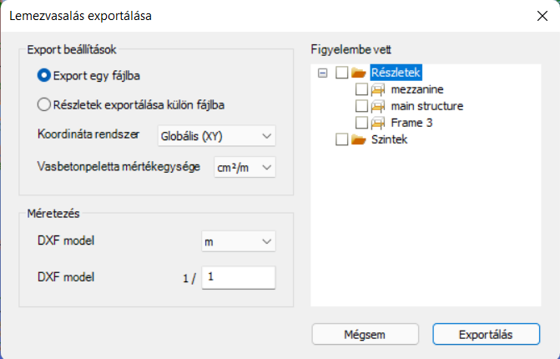Click the main structure detail icon

(378, 107)
